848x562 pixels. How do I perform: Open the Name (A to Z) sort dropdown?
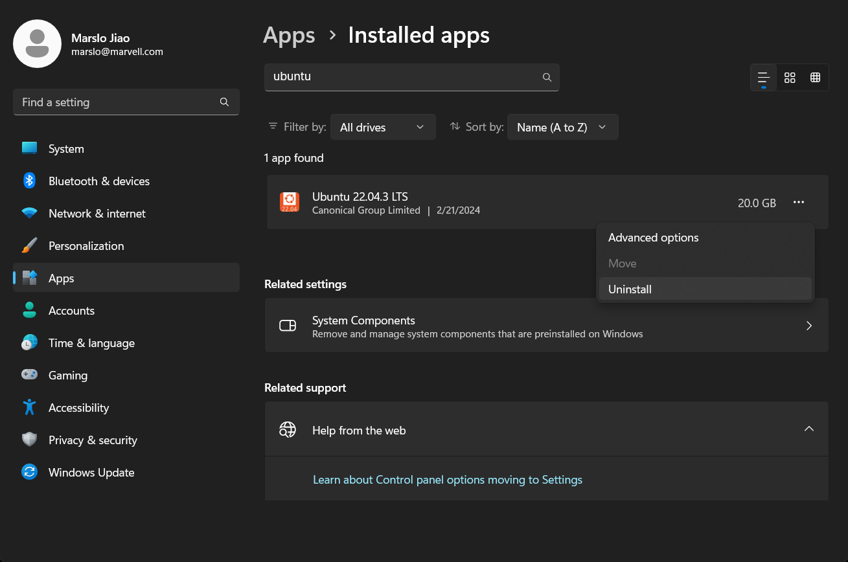coord(562,127)
